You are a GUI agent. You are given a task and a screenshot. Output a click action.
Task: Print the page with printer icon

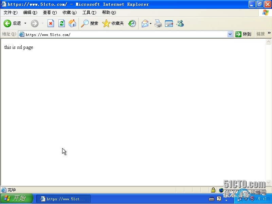tap(158, 23)
